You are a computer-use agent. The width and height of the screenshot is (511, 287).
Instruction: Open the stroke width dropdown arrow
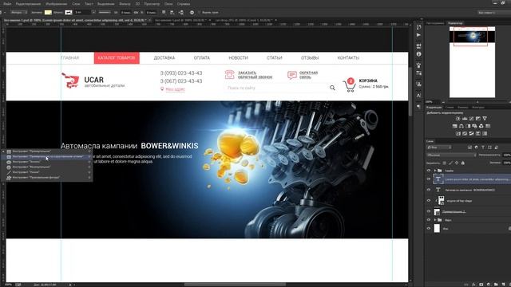coord(93,13)
